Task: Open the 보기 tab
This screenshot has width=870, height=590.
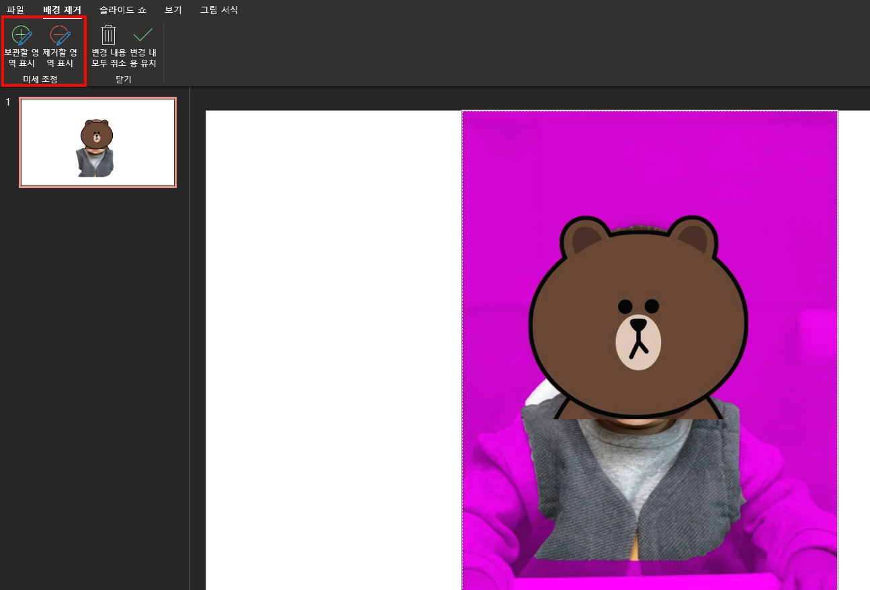Action: click(x=173, y=10)
